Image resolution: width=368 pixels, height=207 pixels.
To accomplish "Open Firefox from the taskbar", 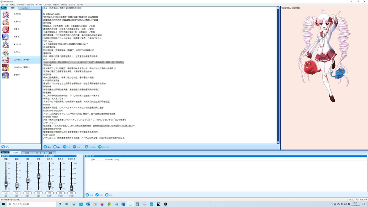I will (102, 204).
